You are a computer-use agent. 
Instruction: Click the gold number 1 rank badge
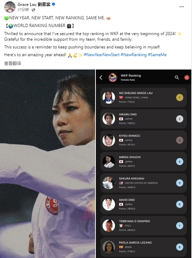coord(180,98)
